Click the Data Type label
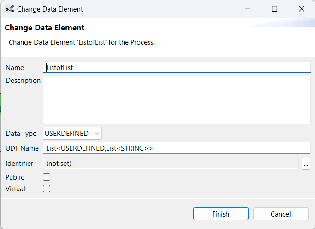The width and height of the screenshot is (315, 229). 21,134
